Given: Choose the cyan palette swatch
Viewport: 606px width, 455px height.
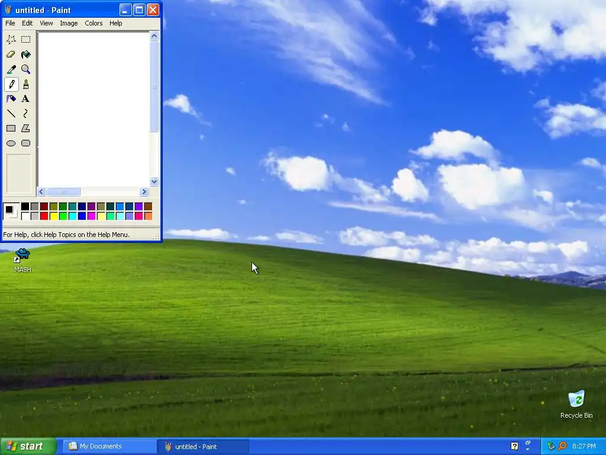Looking at the screenshot, I should tap(73, 216).
